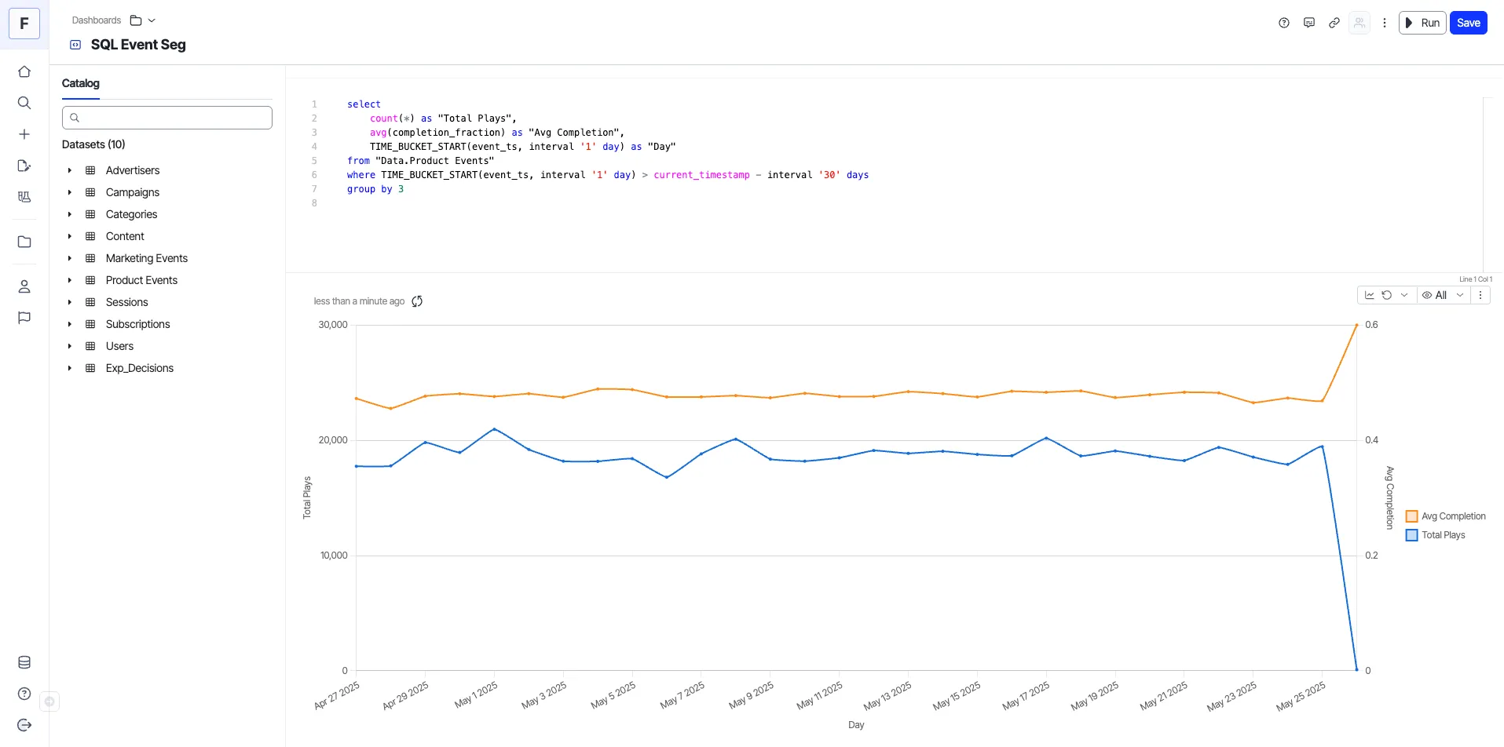Expand the Exp_Decisions dataset
Image resolution: width=1504 pixels, height=747 pixels.
tap(70, 368)
